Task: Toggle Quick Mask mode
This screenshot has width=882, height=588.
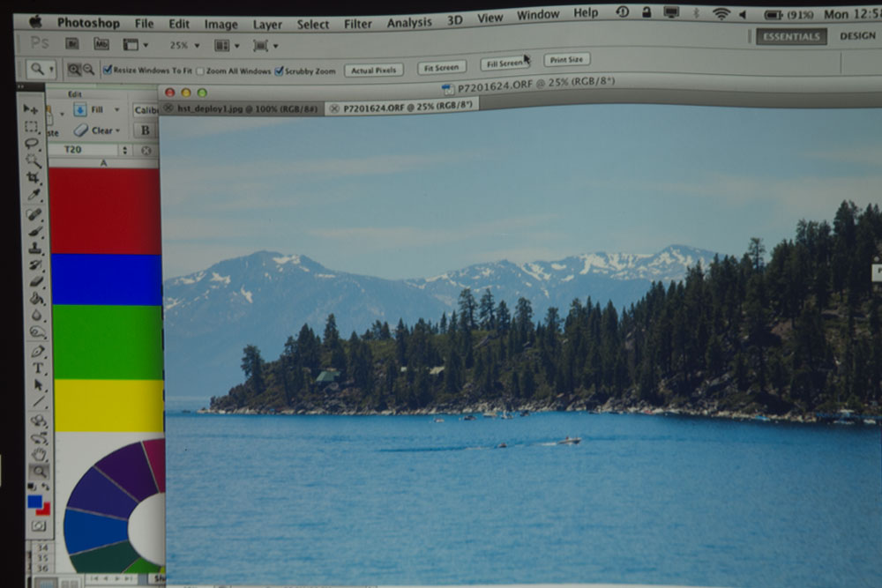Action: 39,526
